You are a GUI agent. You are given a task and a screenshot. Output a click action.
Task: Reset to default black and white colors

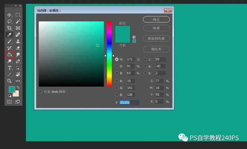coord(10,96)
